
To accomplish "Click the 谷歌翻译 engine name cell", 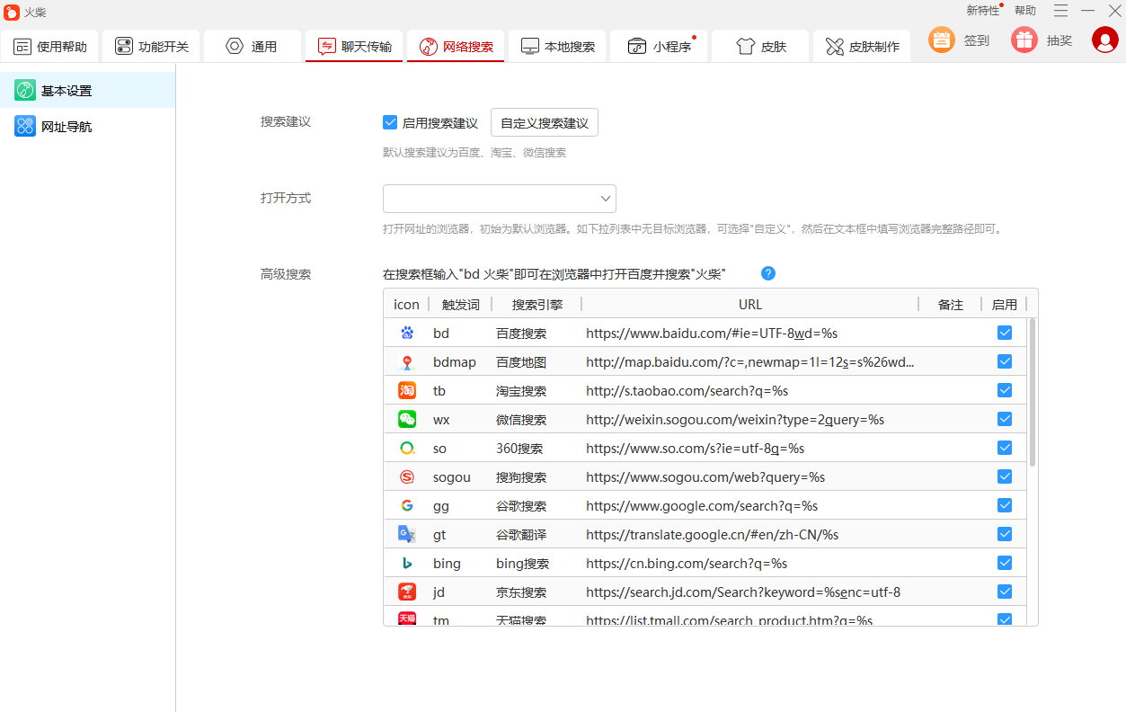I will [x=521, y=534].
